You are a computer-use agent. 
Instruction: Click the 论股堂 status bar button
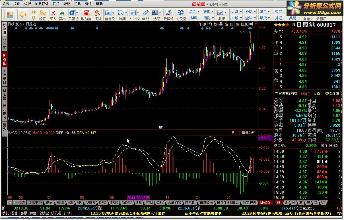44,213
